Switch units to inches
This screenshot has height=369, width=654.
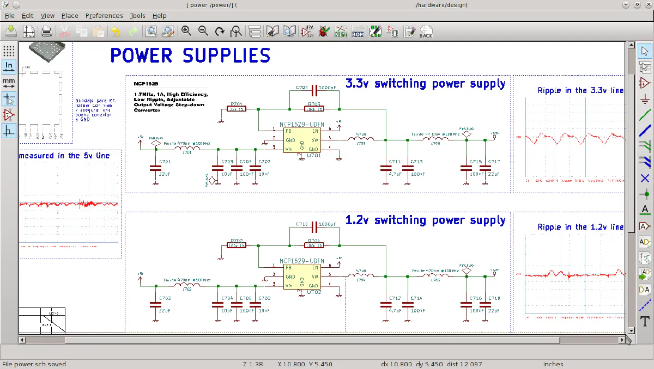point(9,67)
